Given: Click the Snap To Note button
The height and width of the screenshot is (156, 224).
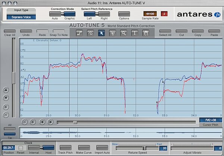Looking at the screenshot, I should tap(59, 31).
